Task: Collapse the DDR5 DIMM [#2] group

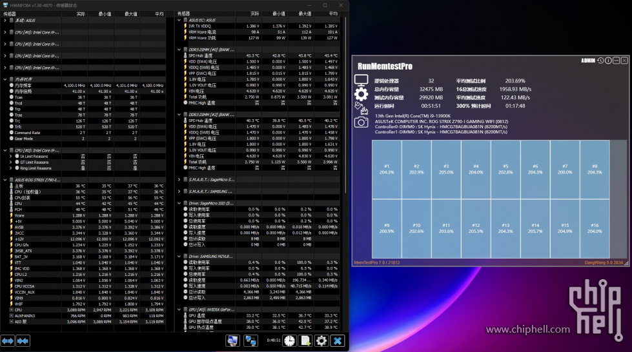Action: click(179, 115)
